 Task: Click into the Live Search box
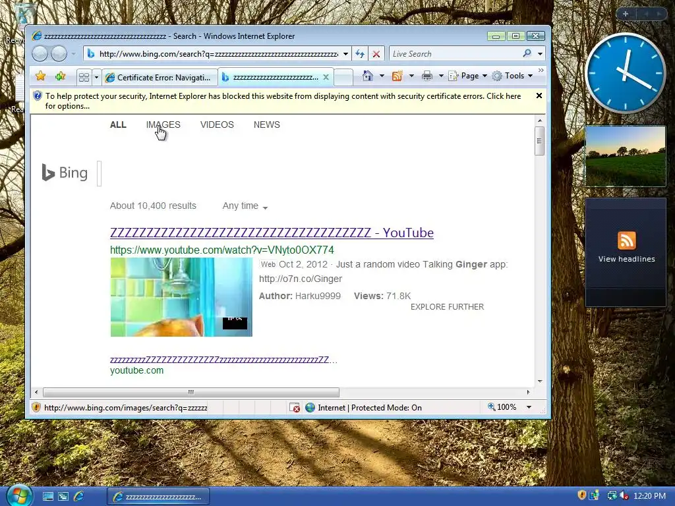[454, 54]
